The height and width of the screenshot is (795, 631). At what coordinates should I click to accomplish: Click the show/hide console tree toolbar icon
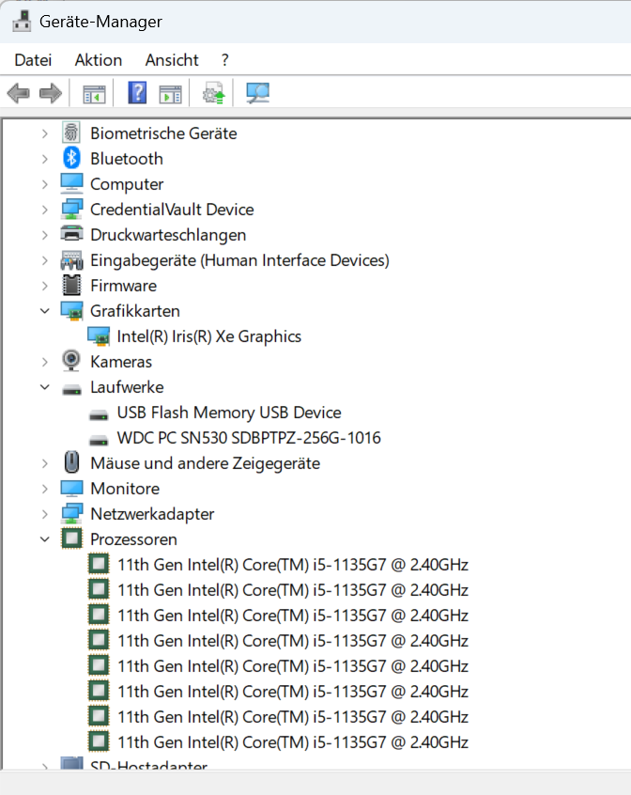click(x=94, y=93)
